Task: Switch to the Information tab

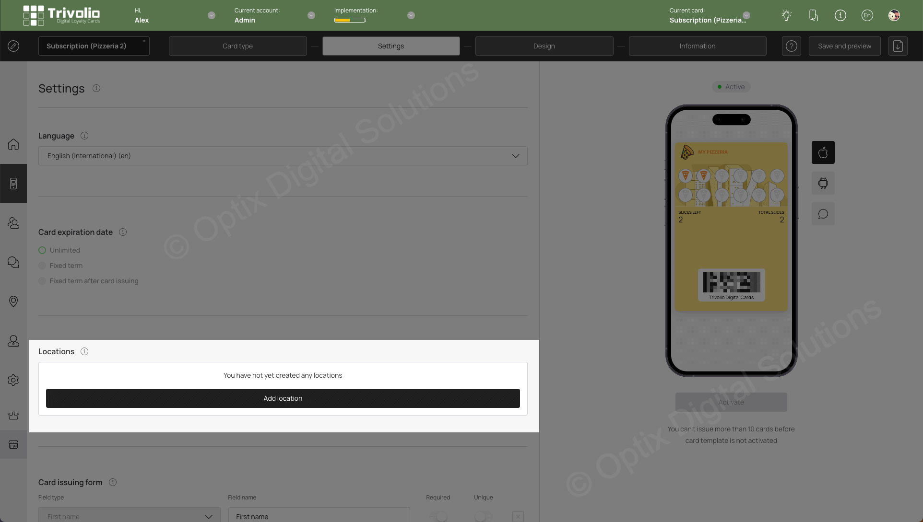Action: pos(698,46)
